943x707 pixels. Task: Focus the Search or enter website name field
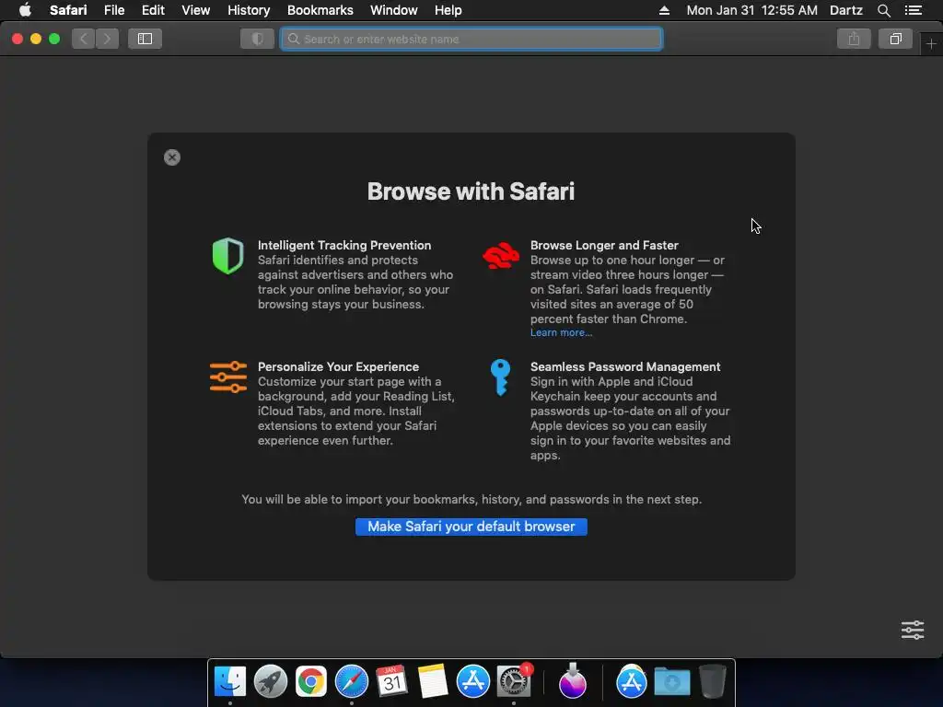[x=471, y=39]
